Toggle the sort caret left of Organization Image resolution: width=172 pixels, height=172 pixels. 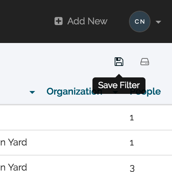point(32,92)
